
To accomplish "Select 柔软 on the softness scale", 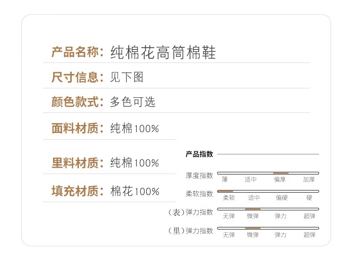I will tap(229, 198).
